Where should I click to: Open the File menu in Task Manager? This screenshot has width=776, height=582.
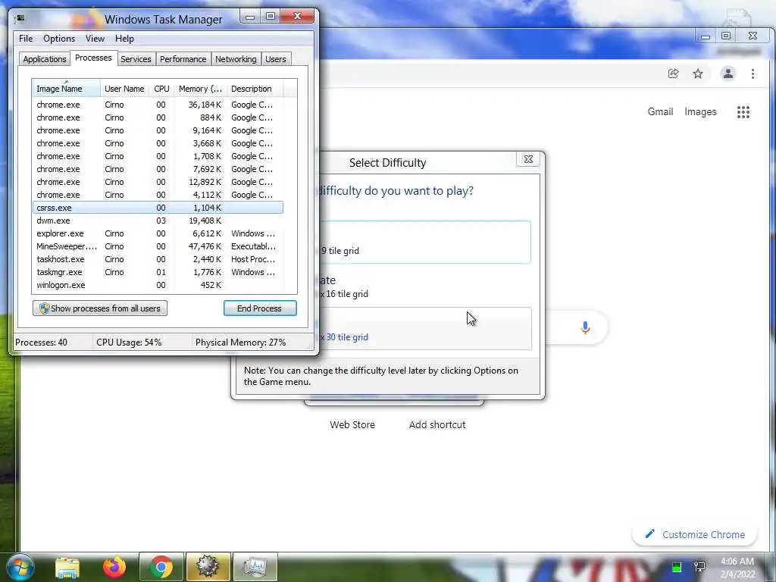point(26,39)
